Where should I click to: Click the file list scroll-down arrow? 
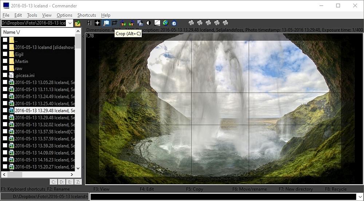tap(78, 168)
